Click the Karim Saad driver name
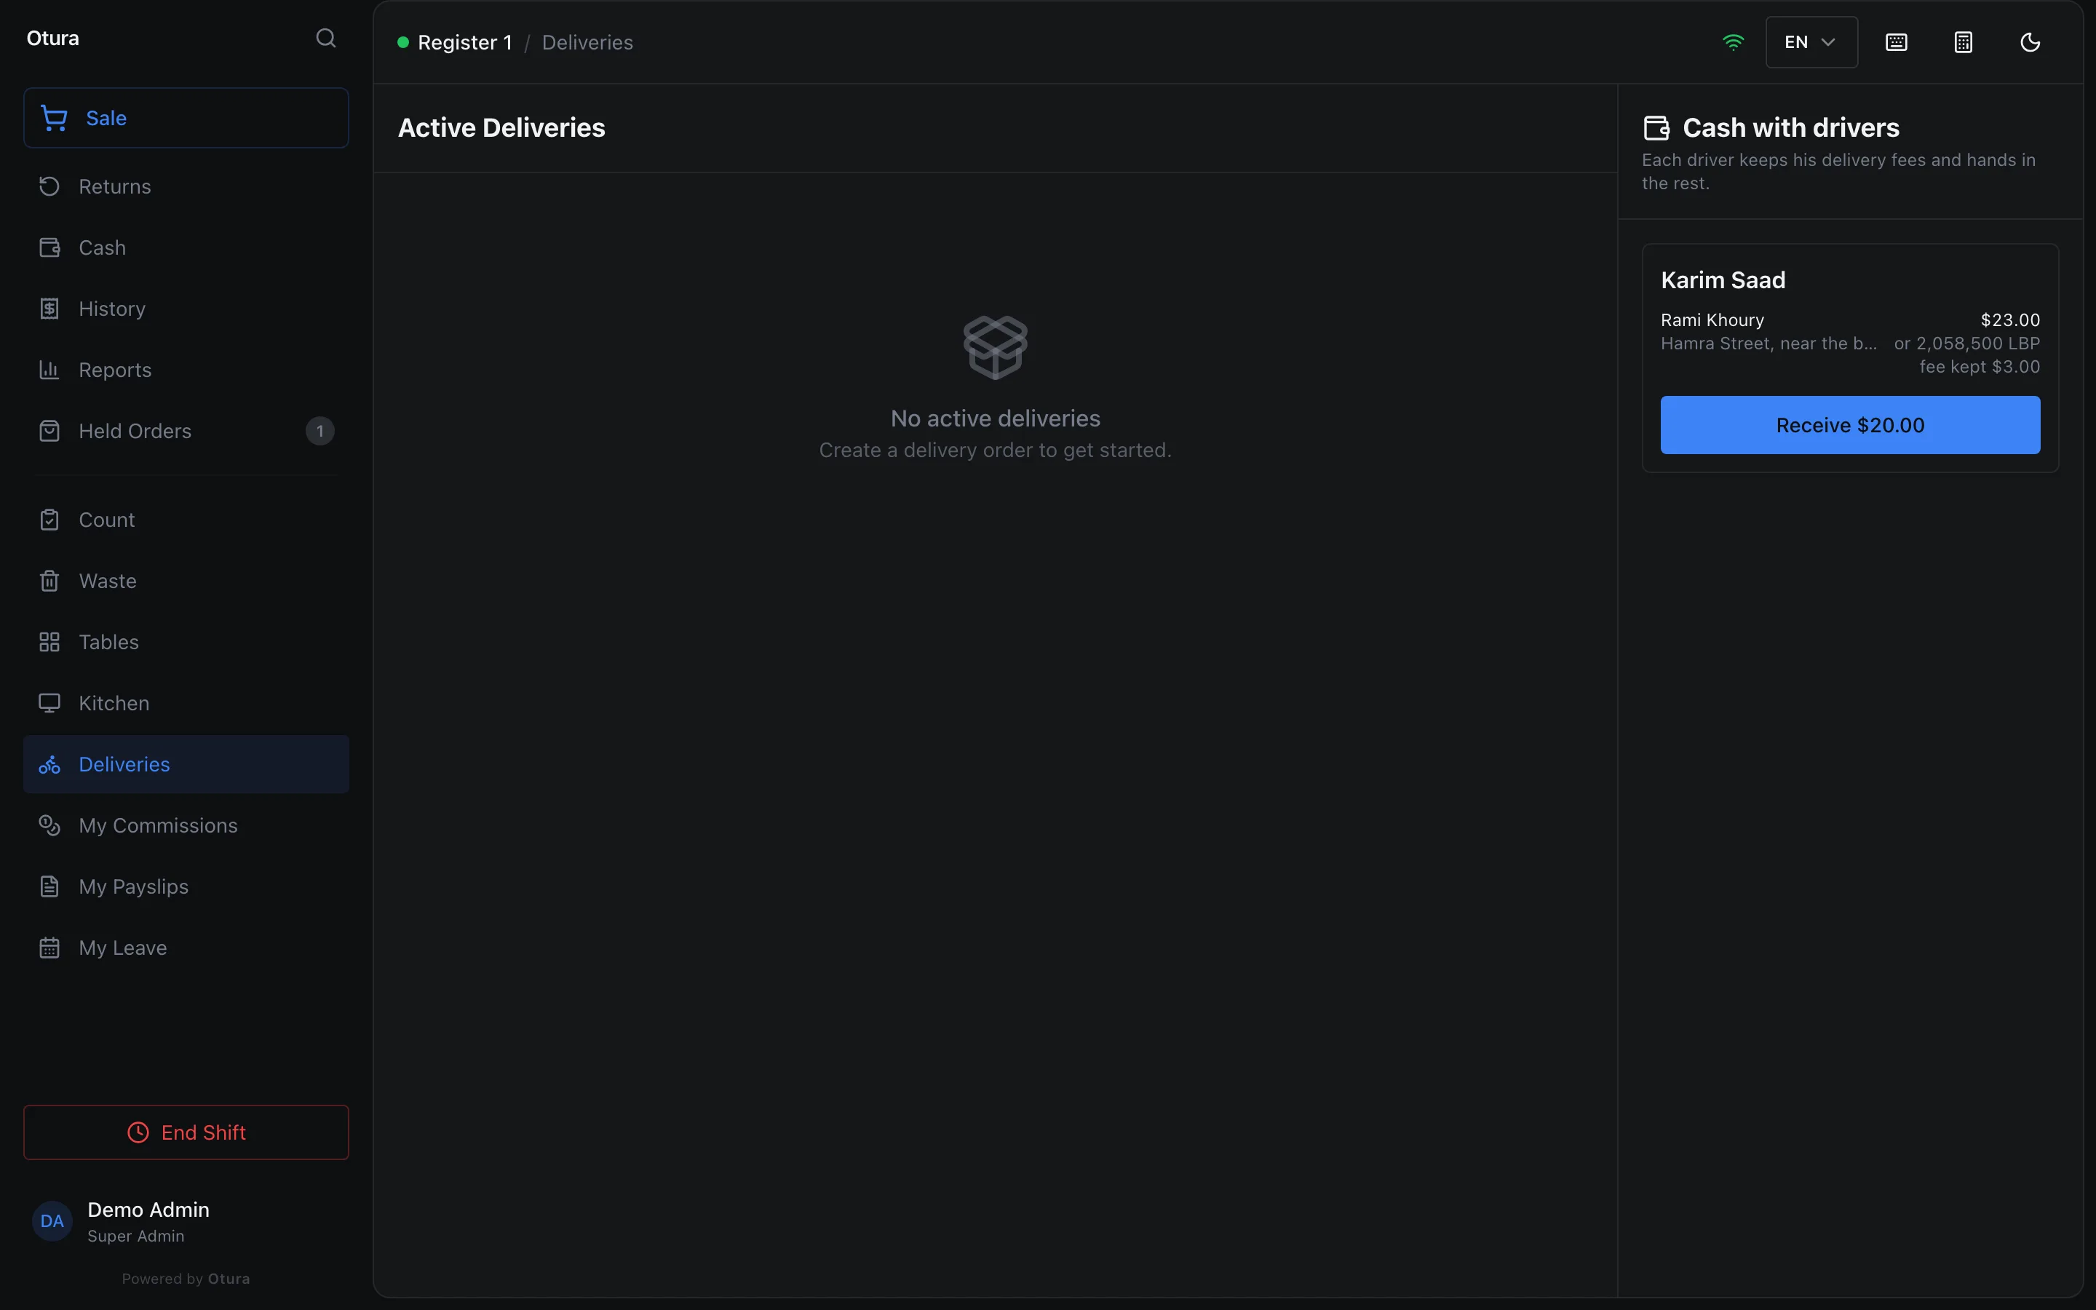2096x1310 pixels. point(1723,280)
